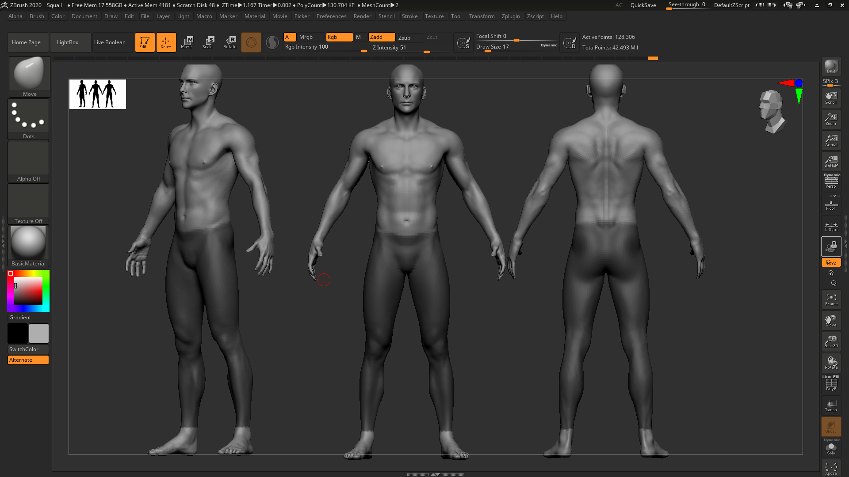Open the Texture Off selector
The width and height of the screenshot is (849, 477).
tap(28, 204)
